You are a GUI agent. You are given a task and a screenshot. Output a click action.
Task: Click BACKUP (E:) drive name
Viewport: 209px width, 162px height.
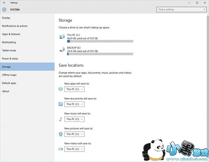coord(74,48)
